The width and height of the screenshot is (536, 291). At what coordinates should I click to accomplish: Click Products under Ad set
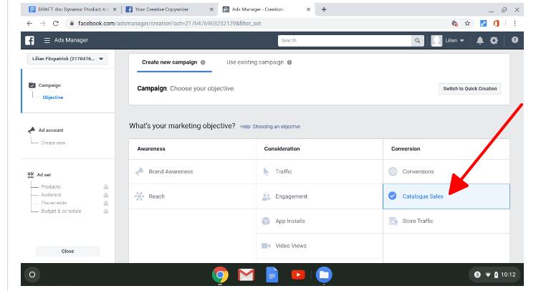point(51,186)
